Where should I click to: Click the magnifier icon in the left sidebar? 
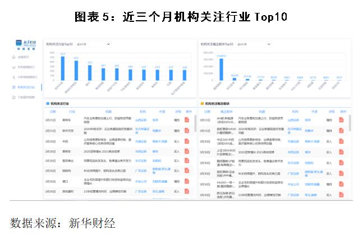pyautogui.click(x=13, y=77)
